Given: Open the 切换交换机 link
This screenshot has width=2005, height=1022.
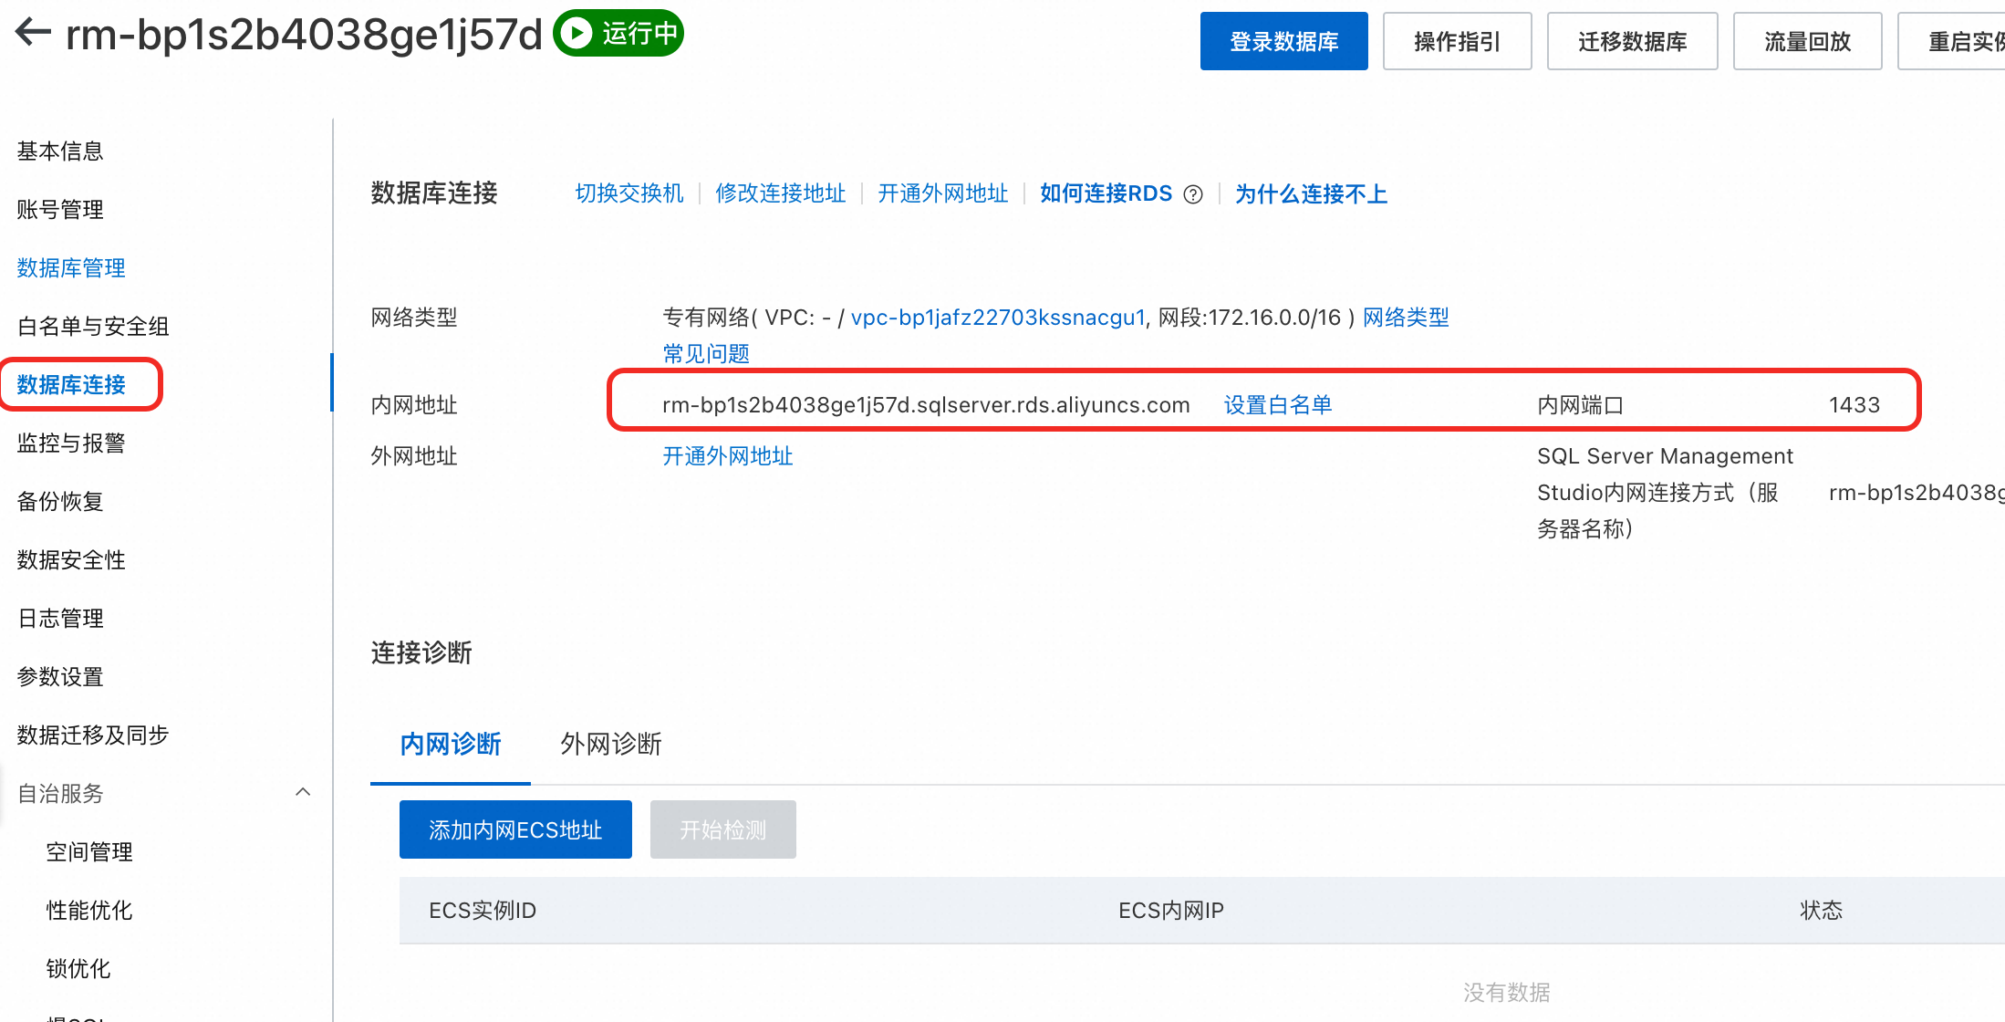Looking at the screenshot, I should tap(629, 193).
